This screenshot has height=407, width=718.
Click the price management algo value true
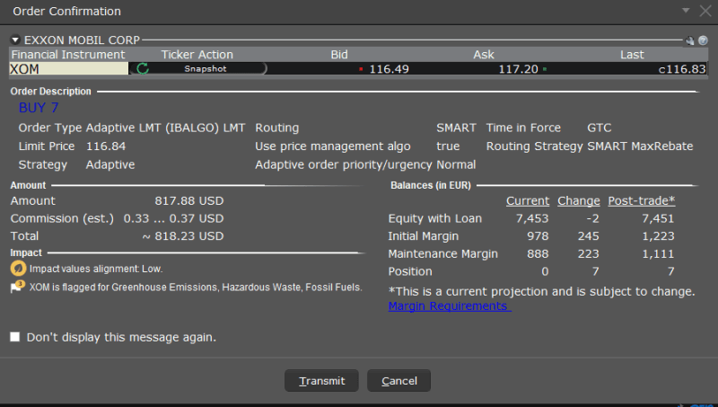coord(448,146)
